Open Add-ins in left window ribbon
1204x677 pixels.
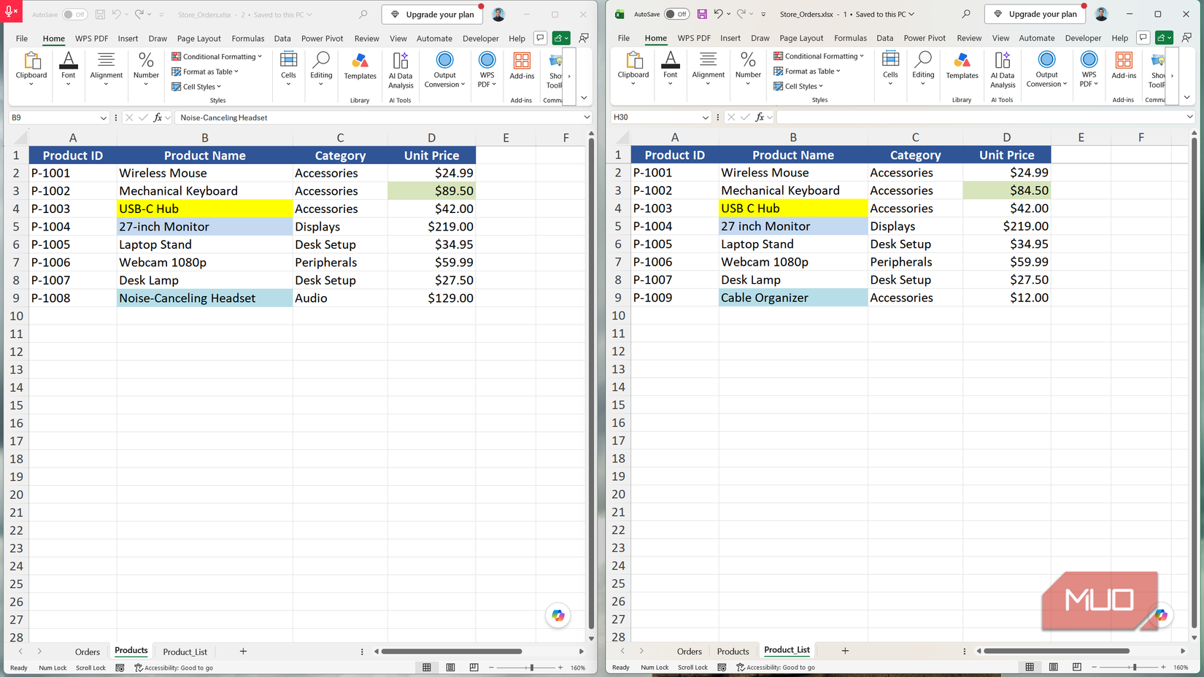(522, 66)
